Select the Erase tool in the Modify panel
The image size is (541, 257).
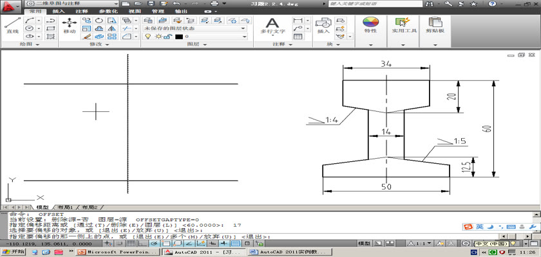[x=86, y=36]
